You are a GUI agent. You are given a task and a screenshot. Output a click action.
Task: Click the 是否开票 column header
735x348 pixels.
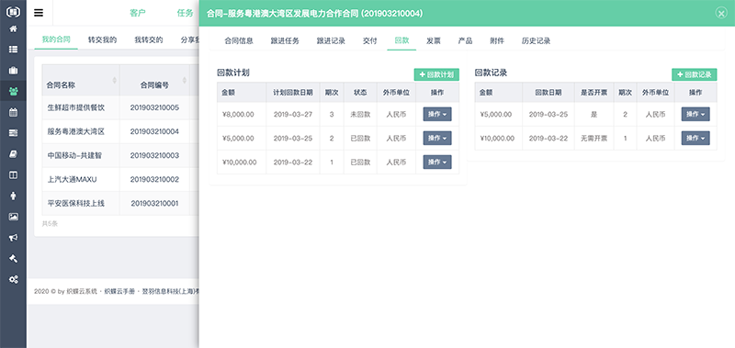pos(594,92)
